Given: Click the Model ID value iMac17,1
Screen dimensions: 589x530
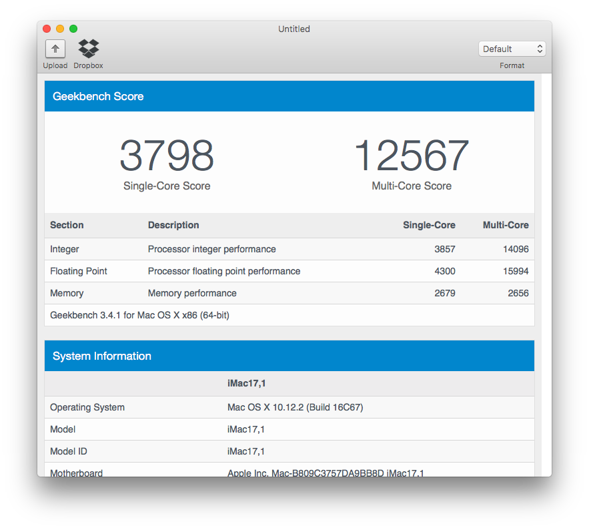Looking at the screenshot, I should point(246,451).
